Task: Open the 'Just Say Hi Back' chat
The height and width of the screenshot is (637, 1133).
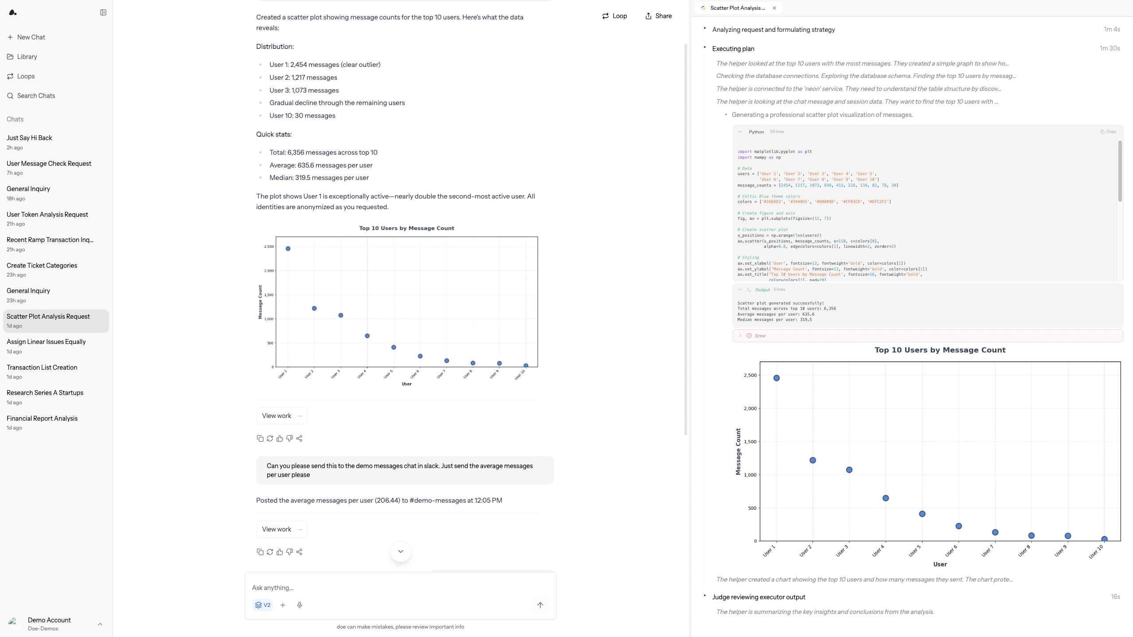Action: click(x=56, y=142)
